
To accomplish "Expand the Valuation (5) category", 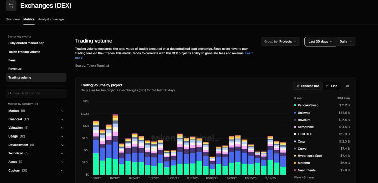I will pos(36,128).
